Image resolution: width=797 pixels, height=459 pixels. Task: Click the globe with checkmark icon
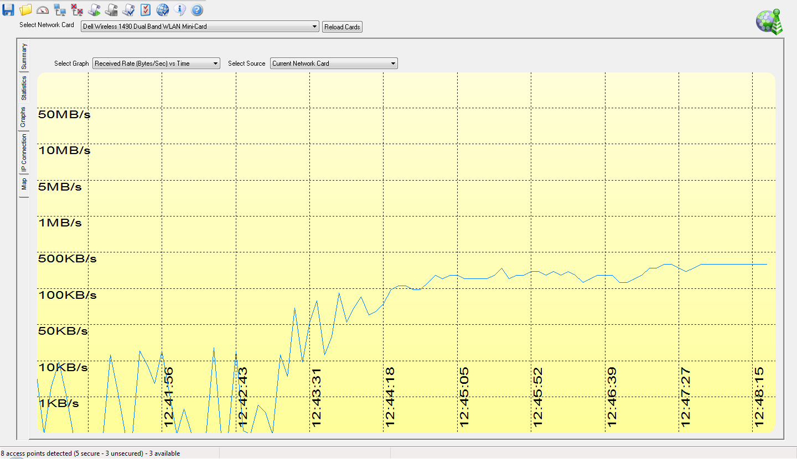click(x=162, y=9)
